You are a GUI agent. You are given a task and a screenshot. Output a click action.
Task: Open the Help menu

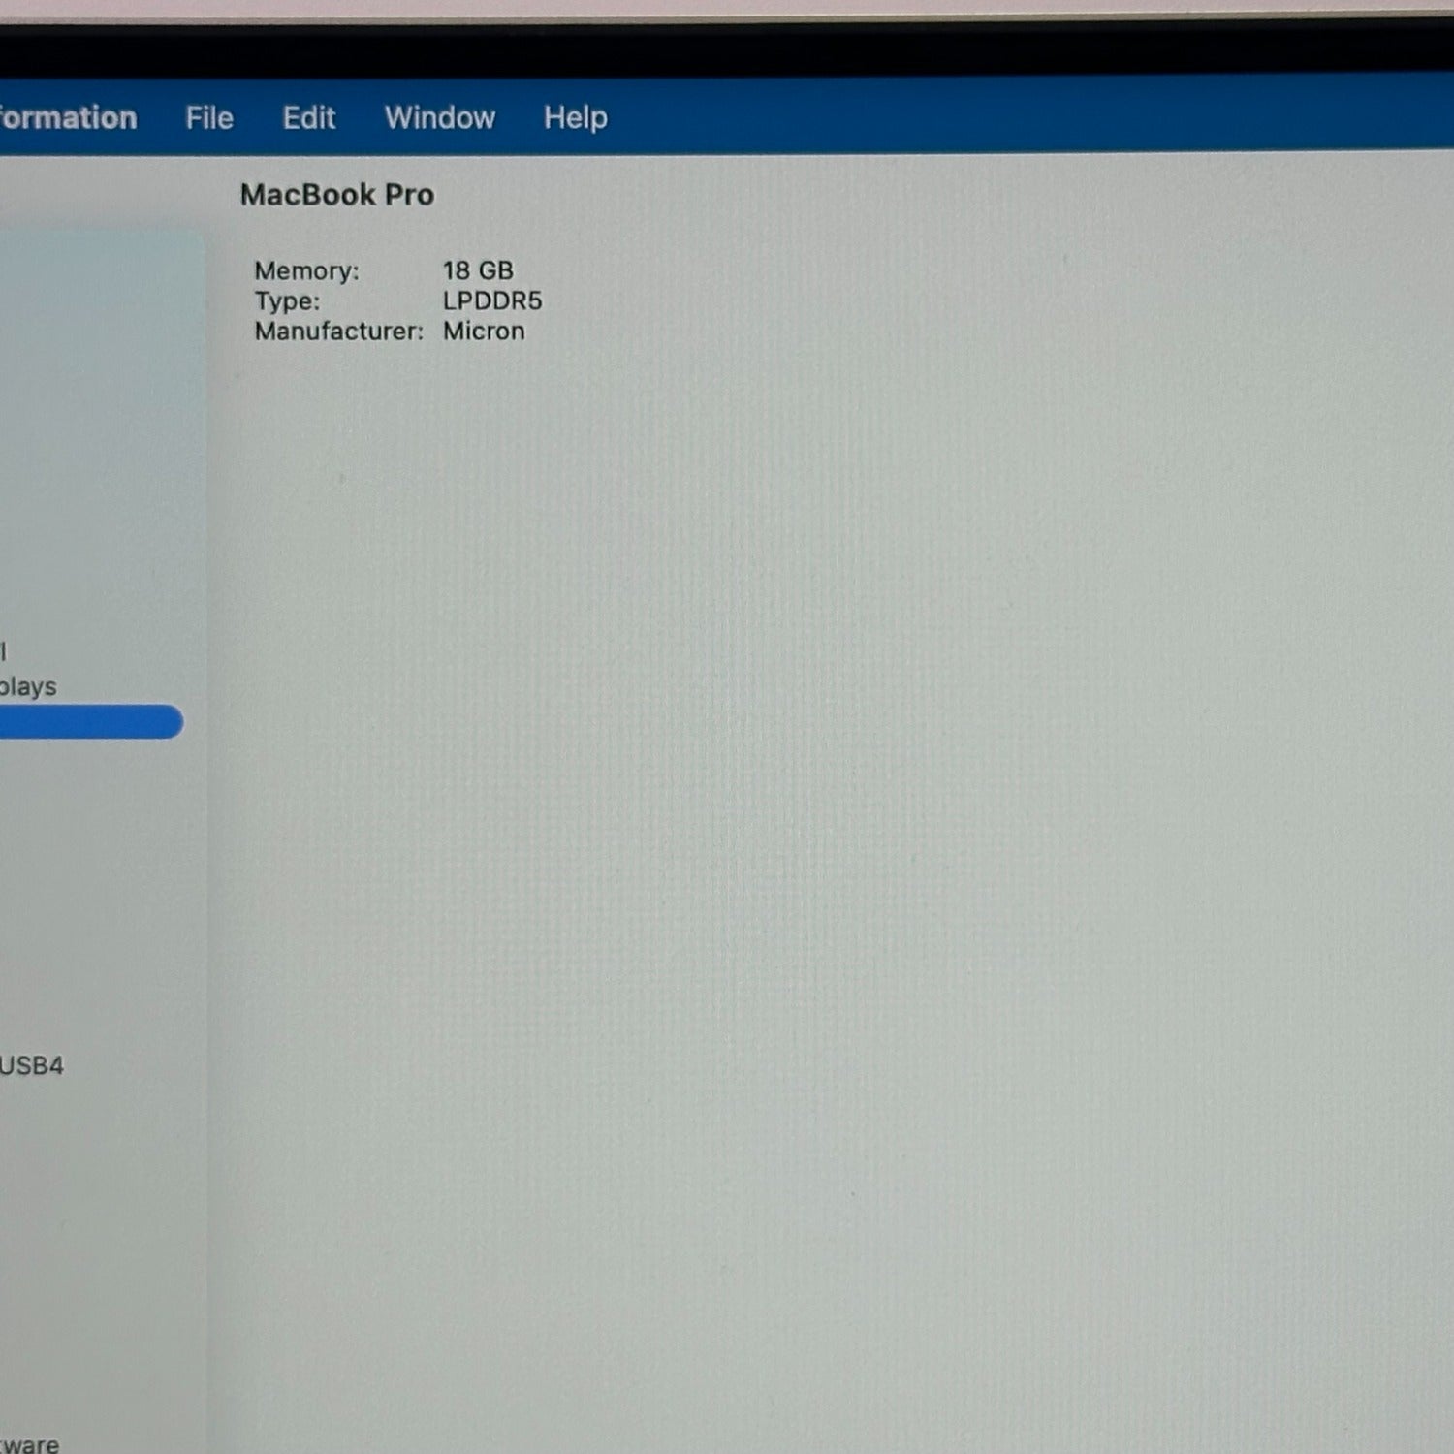(575, 118)
